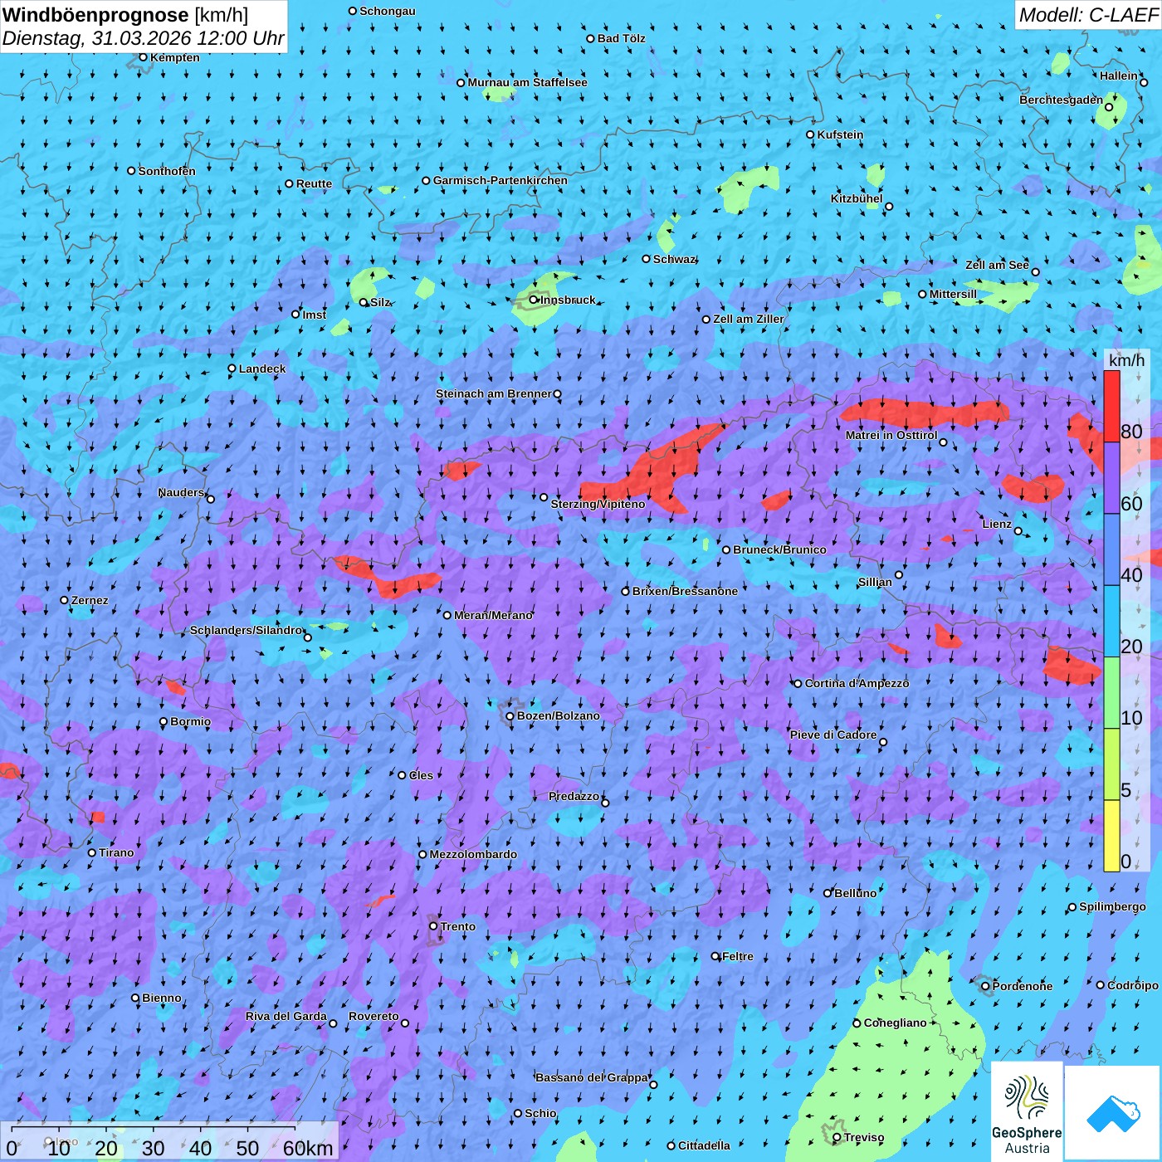Click the Tirano city label
Screen dimensions: 1162x1162
click(116, 852)
